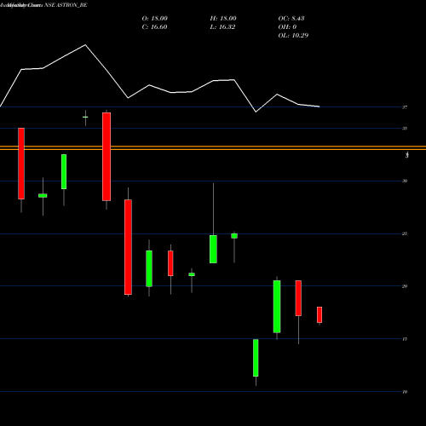Viewport: 426px width, 426px height.
Task: Click the OC: 8.43 reading
Action: (x=291, y=19)
